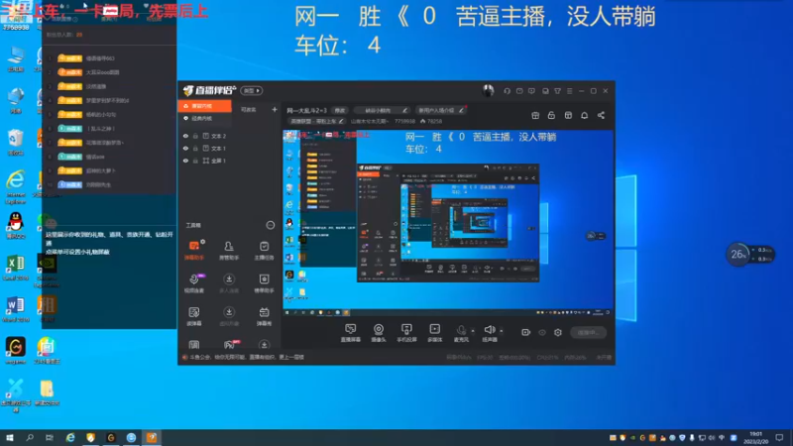Toggle the lock of layer 全屏 1
The width and height of the screenshot is (793, 446).
tap(195, 161)
